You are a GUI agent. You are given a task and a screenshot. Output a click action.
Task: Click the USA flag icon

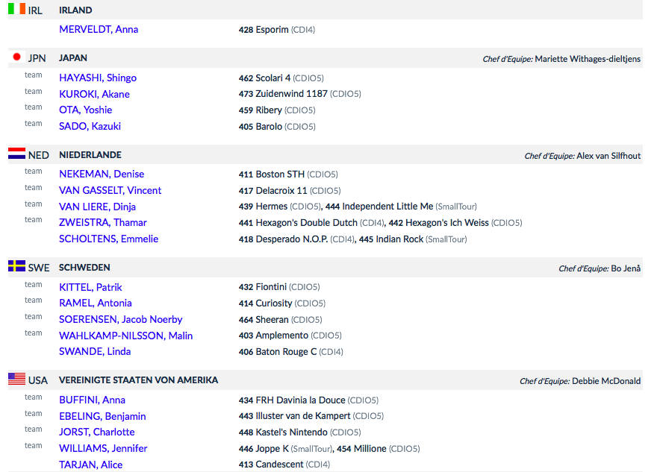coord(17,379)
